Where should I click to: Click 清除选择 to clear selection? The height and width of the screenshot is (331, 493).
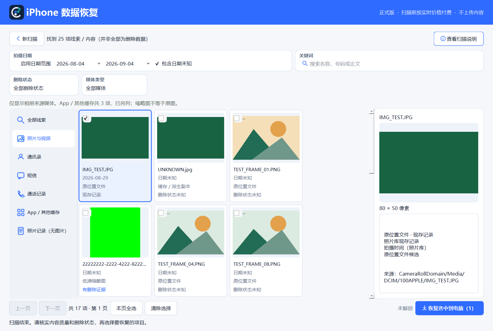(x=161, y=308)
